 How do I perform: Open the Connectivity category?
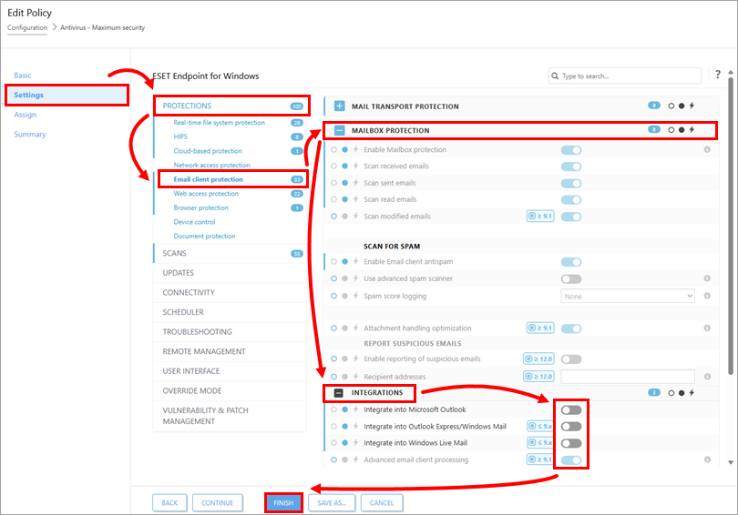click(231, 293)
